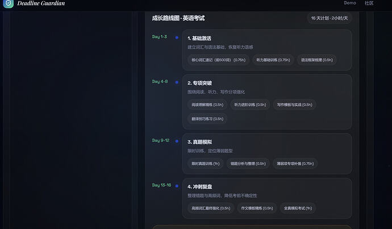Click the 限时真题训练 (1h) chip
Image resolution: width=392 pixels, height=229 pixels.
click(206, 164)
